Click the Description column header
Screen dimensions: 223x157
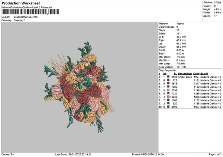[x=185, y=74]
